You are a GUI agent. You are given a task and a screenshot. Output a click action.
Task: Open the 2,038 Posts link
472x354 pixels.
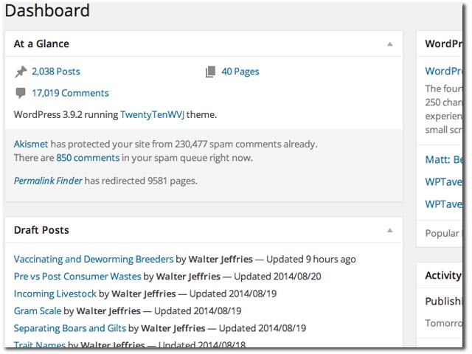click(x=56, y=72)
